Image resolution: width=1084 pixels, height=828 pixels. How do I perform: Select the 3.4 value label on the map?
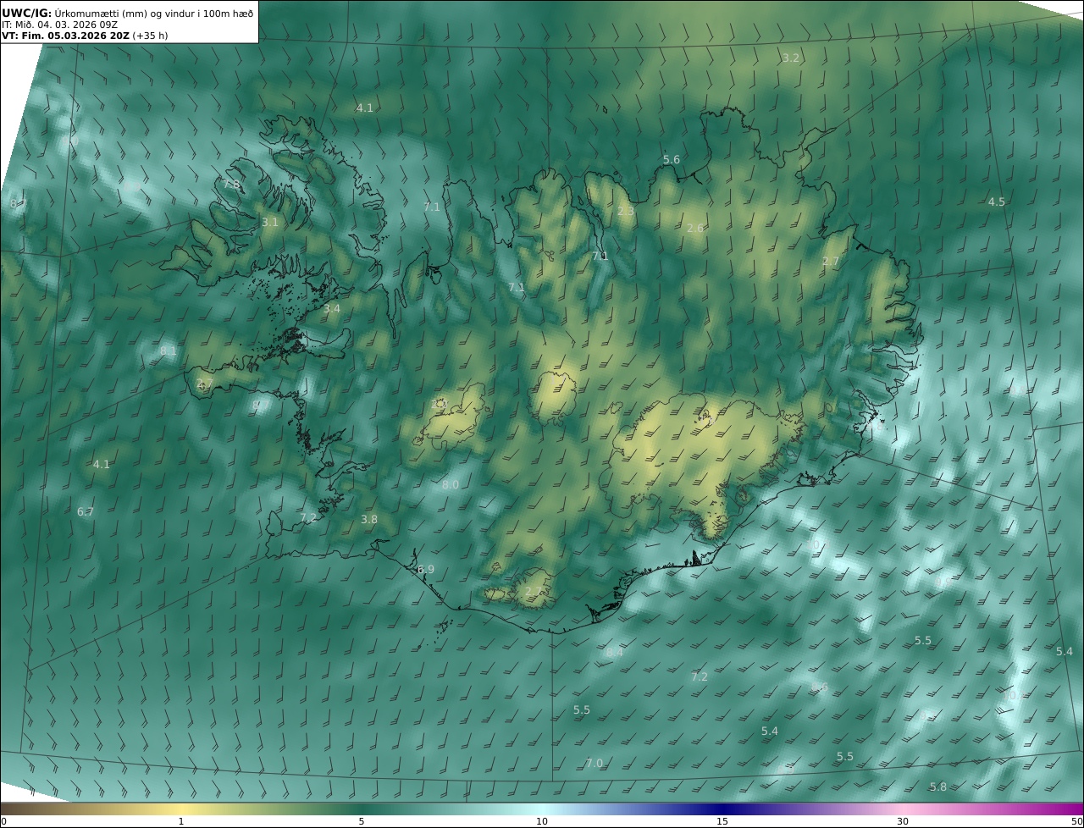point(331,309)
